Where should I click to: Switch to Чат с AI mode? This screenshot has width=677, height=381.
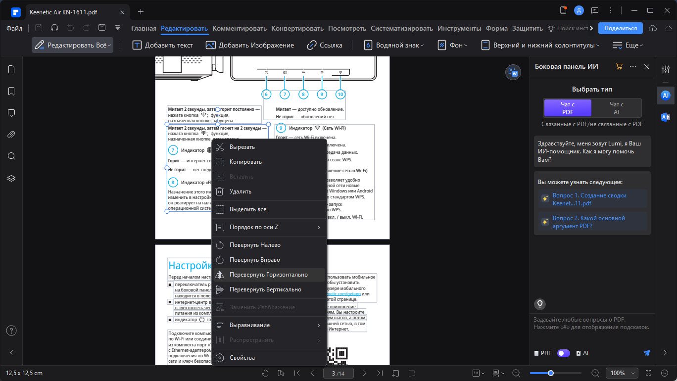tap(617, 108)
